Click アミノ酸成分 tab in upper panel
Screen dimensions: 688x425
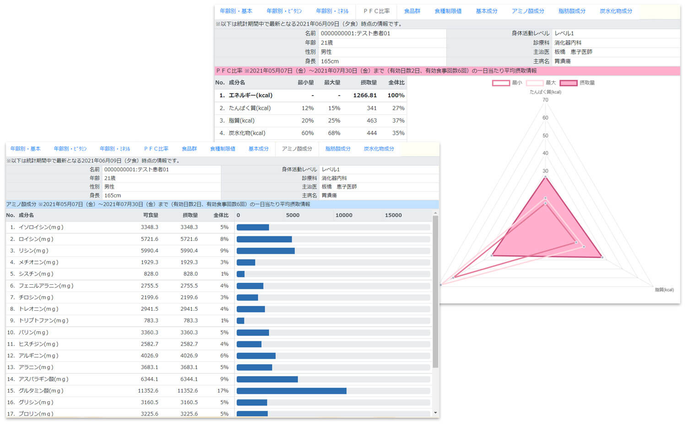coord(528,11)
